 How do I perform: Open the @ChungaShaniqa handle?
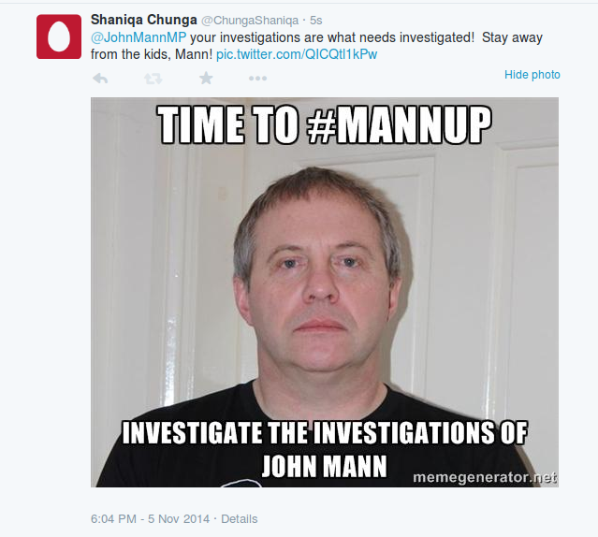point(250,21)
